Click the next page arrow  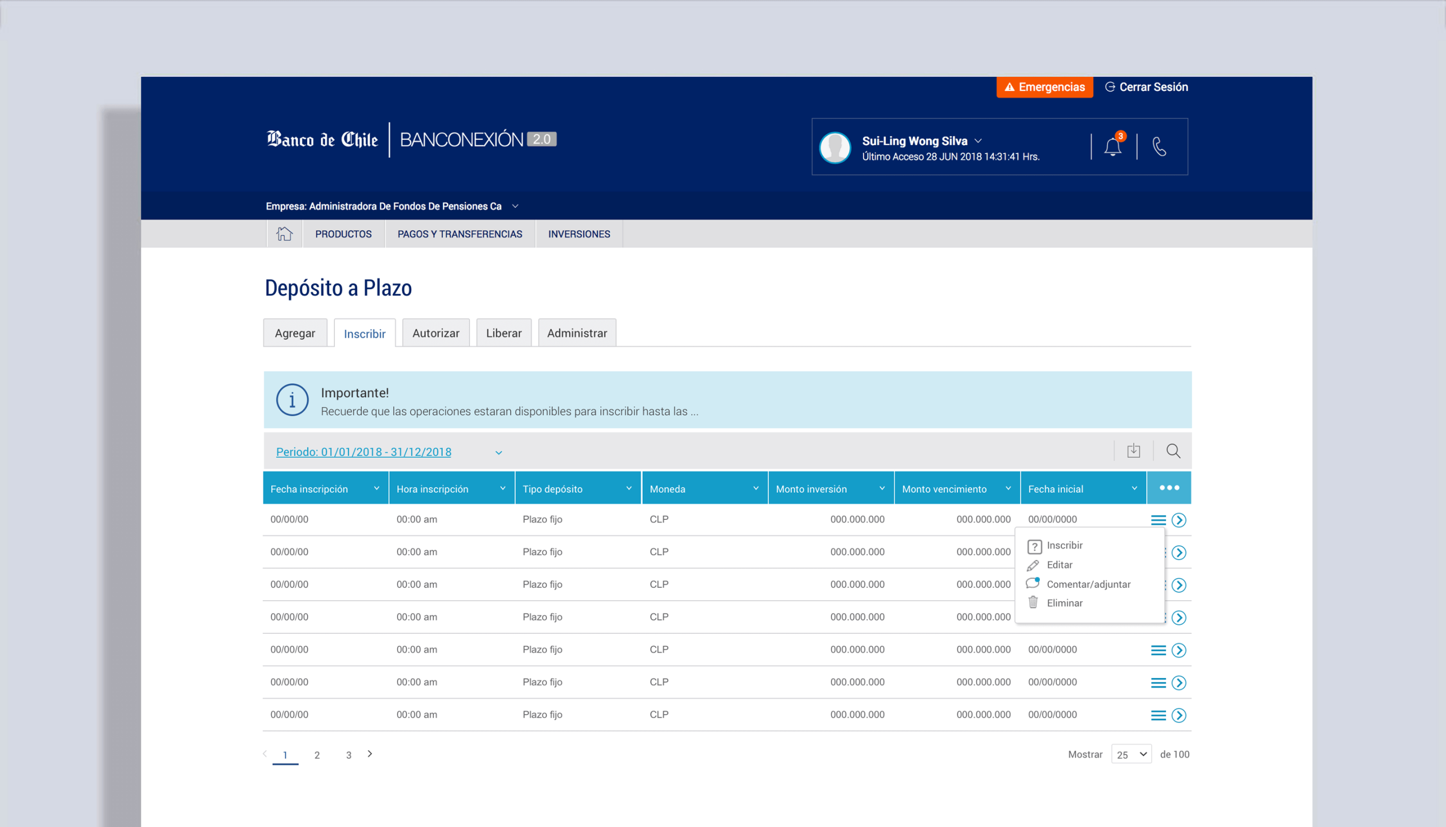pos(370,754)
